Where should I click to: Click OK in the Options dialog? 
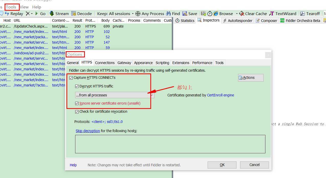[x=222, y=165]
